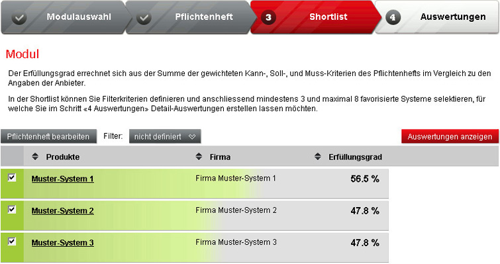Open the 'nicht definiert' filter dropdown

pyautogui.click(x=165, y=136)
